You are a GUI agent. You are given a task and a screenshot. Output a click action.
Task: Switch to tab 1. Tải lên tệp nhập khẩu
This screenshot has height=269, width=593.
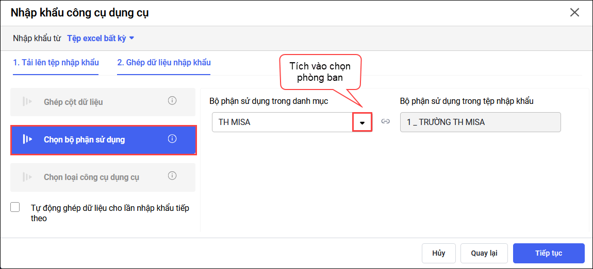pyautogui.click(x=56, y=63)
